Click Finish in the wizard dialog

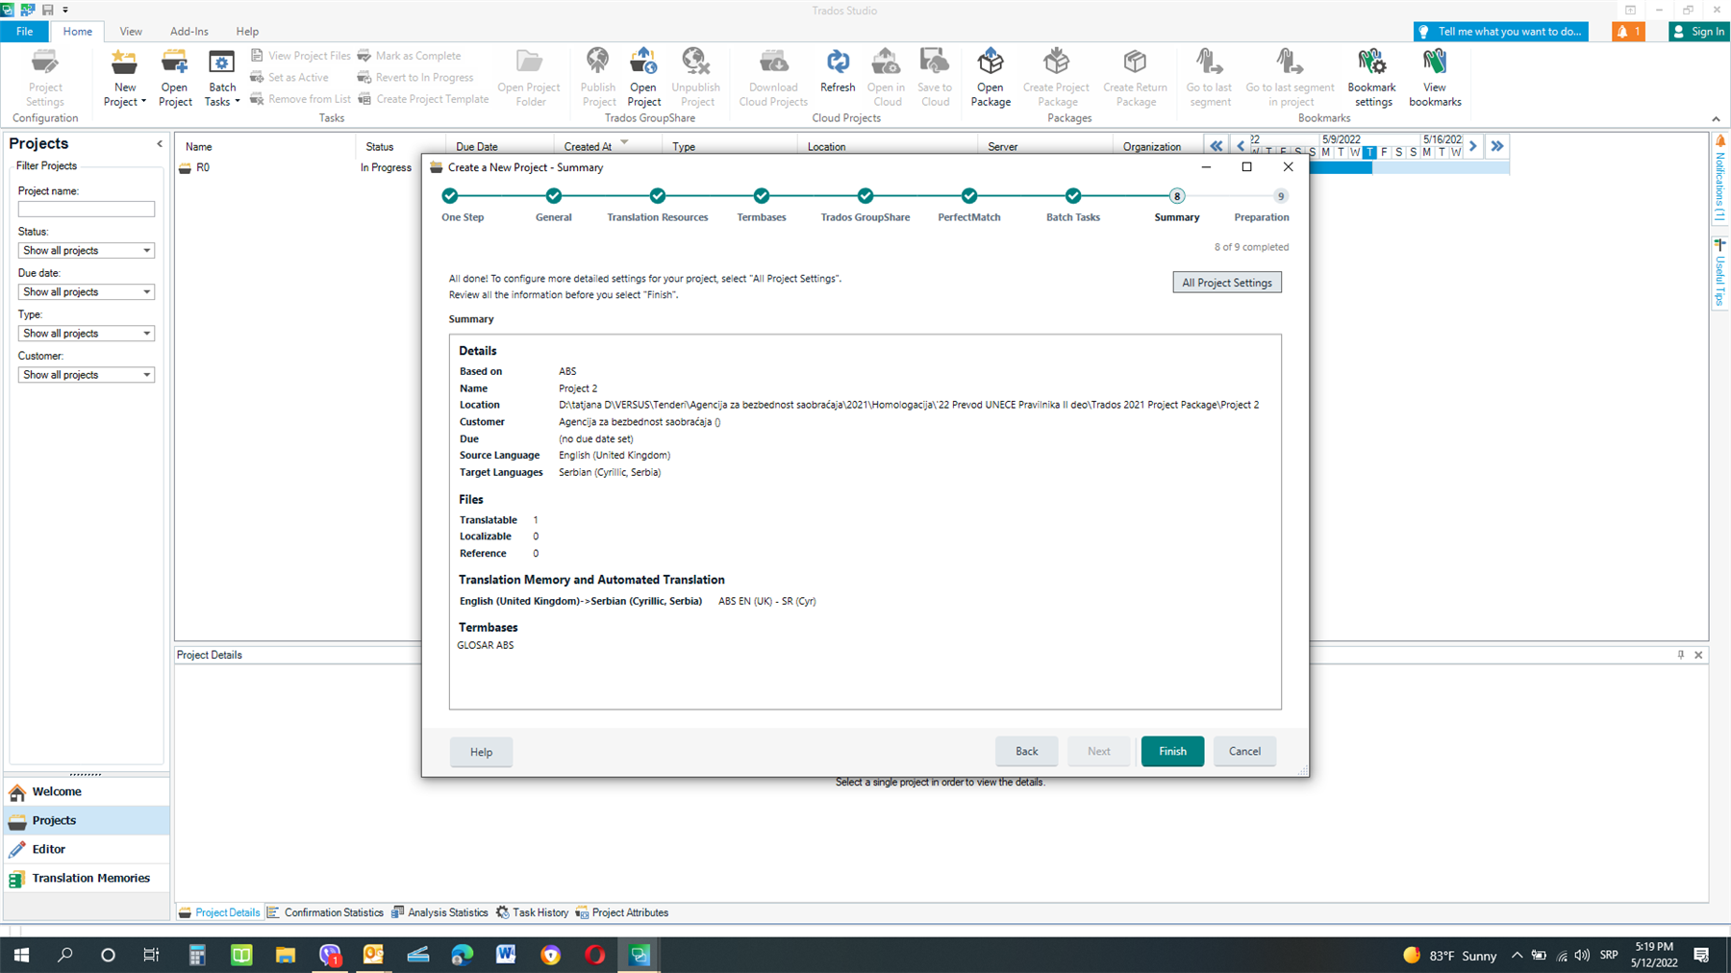pyautogui.click(x=1172, y=751)
